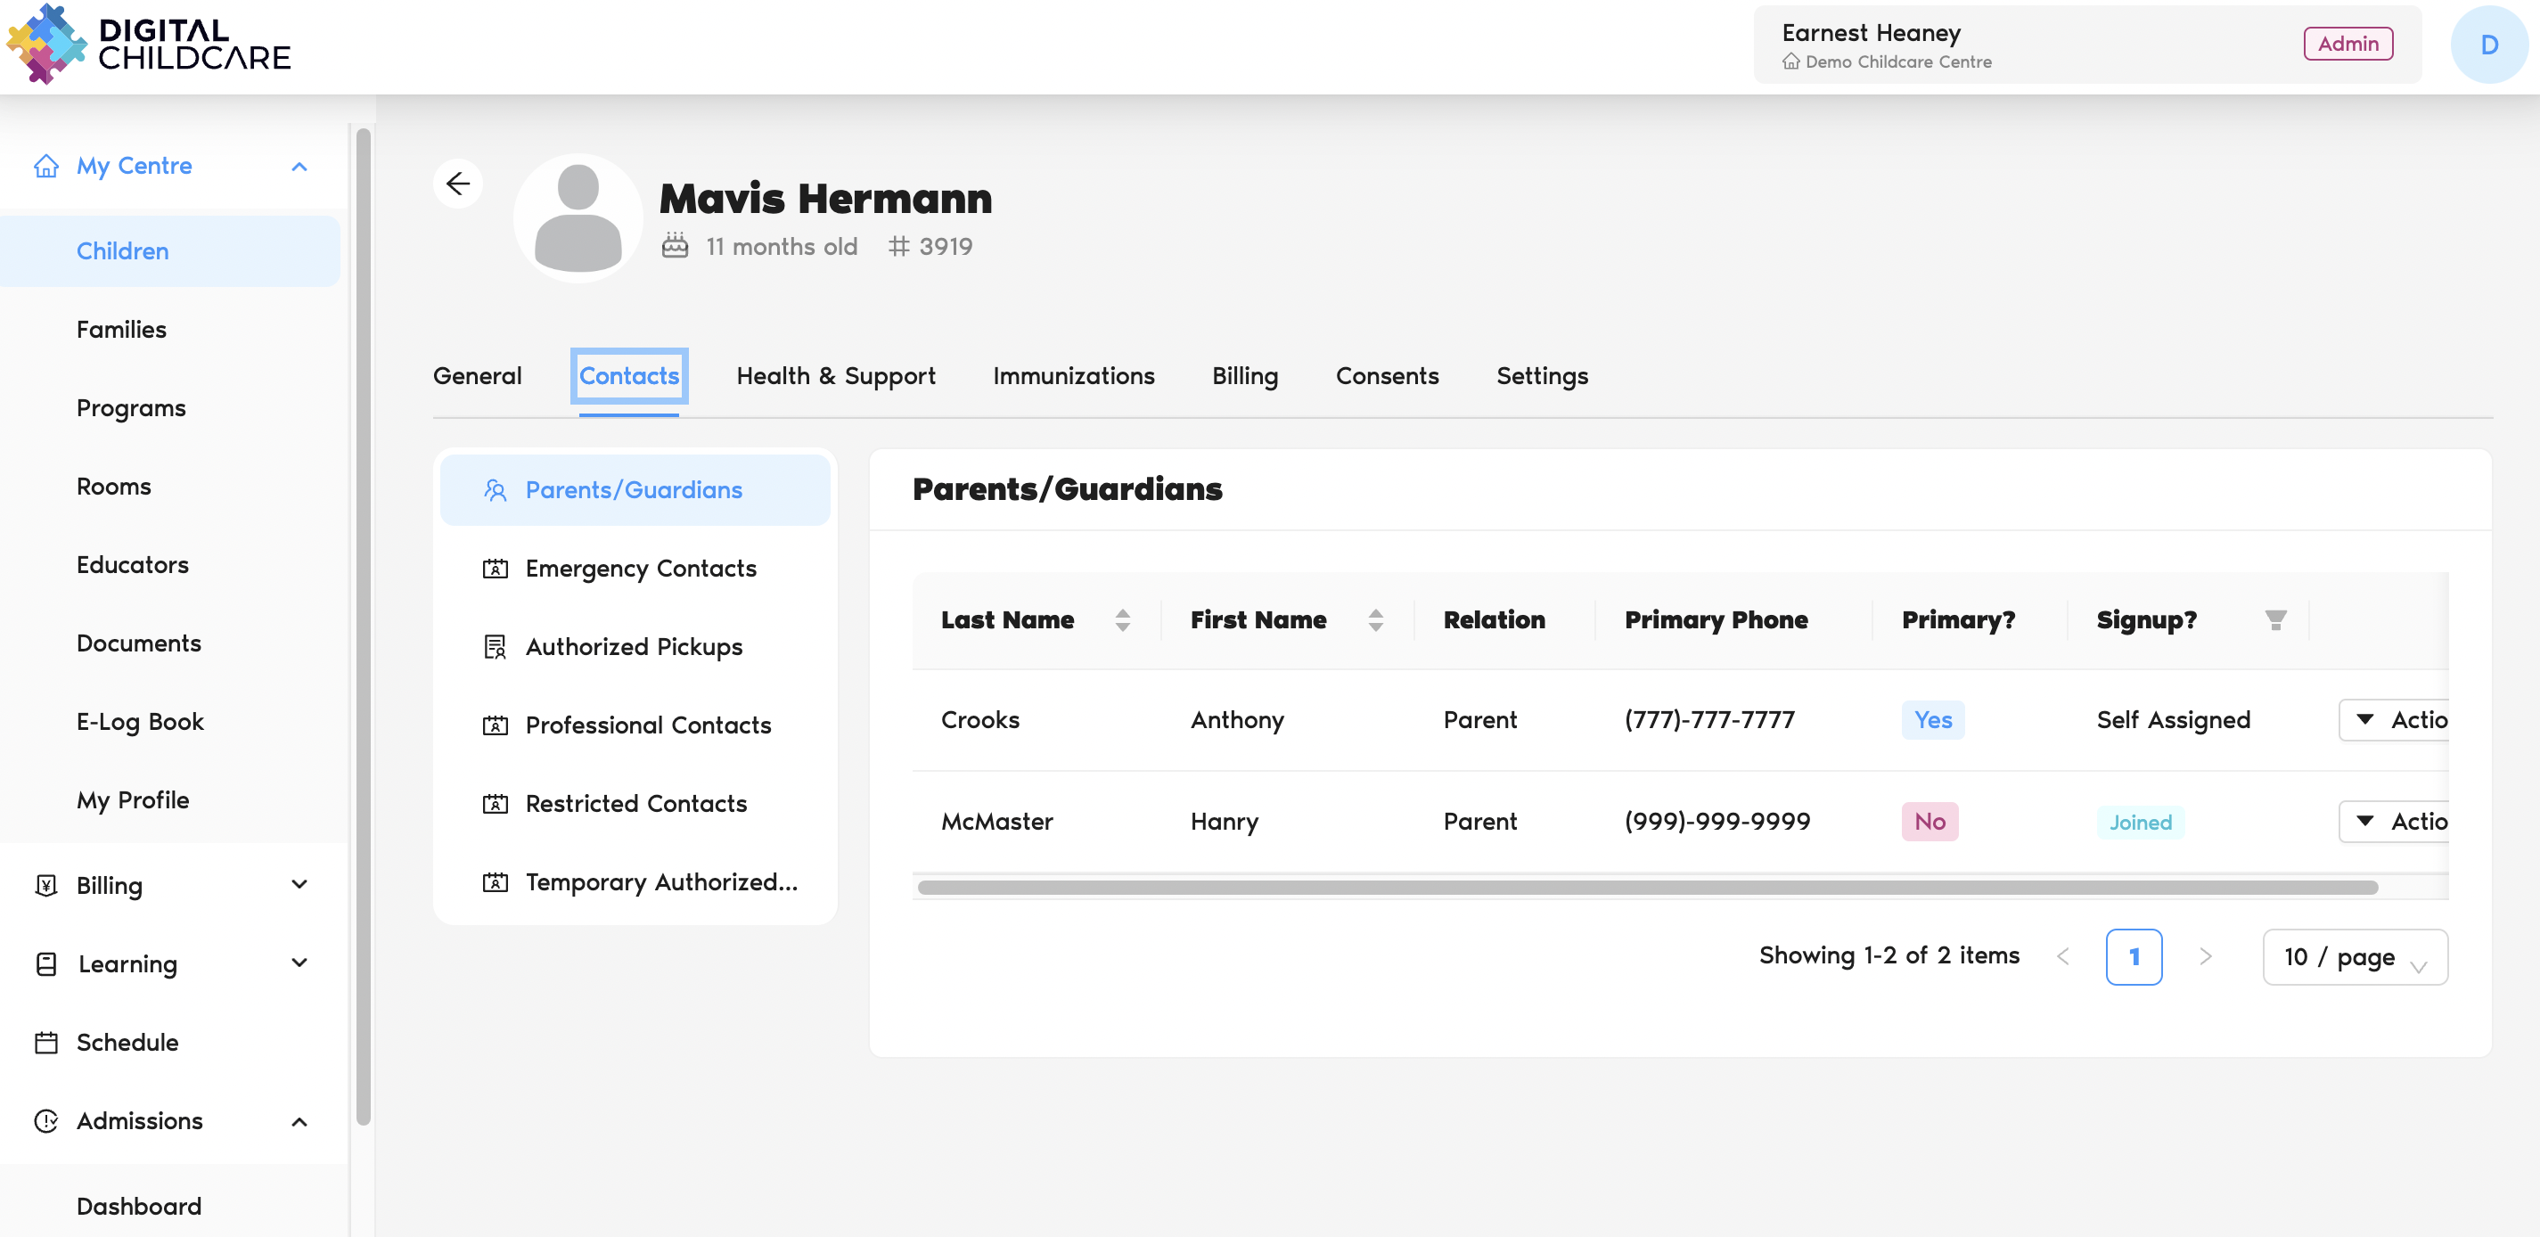This screenshot has width=2540, height=1237.
Task: Expand the Learning sidebar menu
Action: (x=299, y=963)
